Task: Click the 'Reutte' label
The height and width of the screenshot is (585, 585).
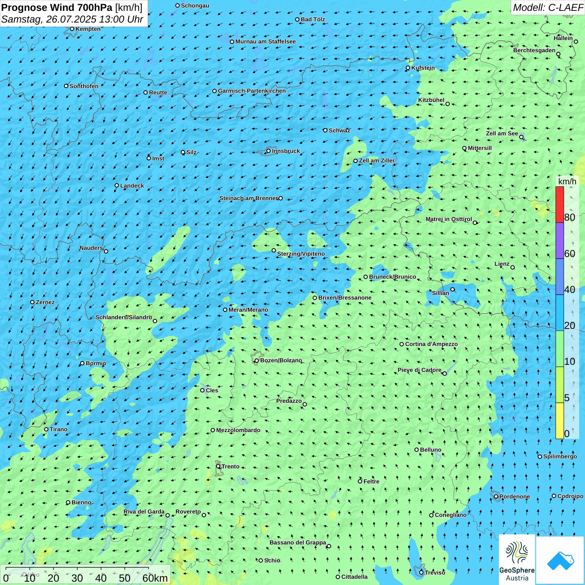Action: coord(158,92)
